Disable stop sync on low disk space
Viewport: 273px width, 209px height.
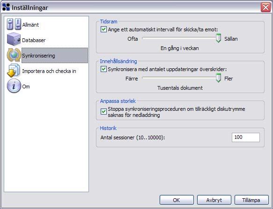(103, 111)
